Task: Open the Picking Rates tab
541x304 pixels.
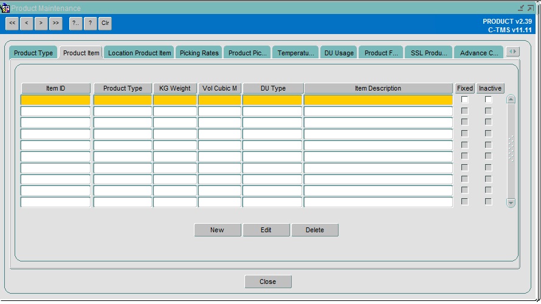Action: [x=199, y=53]
